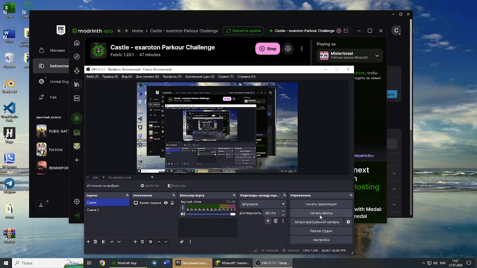Go back in Modrinth navigation
The width and height of the screenshot is (477, 268).
pyautogui.click(x=119, y=31)
